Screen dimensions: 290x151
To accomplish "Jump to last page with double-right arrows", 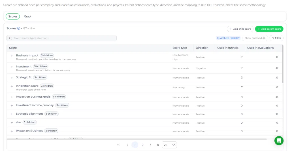I will coord(158,145).
